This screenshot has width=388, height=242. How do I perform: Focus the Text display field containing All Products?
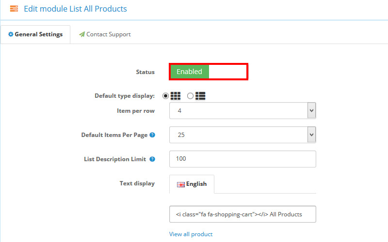click(242, 214)
